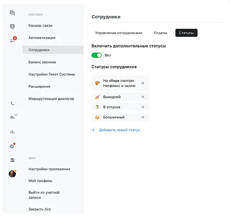Open team icon with red badge 8
This screenshot has height=216, width=230.
[x=12, y=40]
